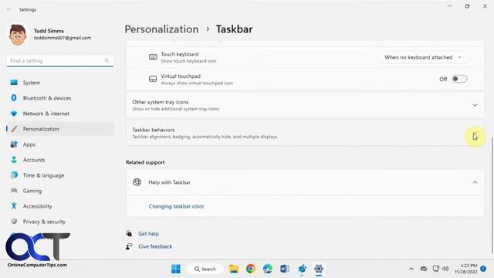Toggle the Virtual touchpad switch
The width and height of the screenshot is (494, 278).
(459, 79)
